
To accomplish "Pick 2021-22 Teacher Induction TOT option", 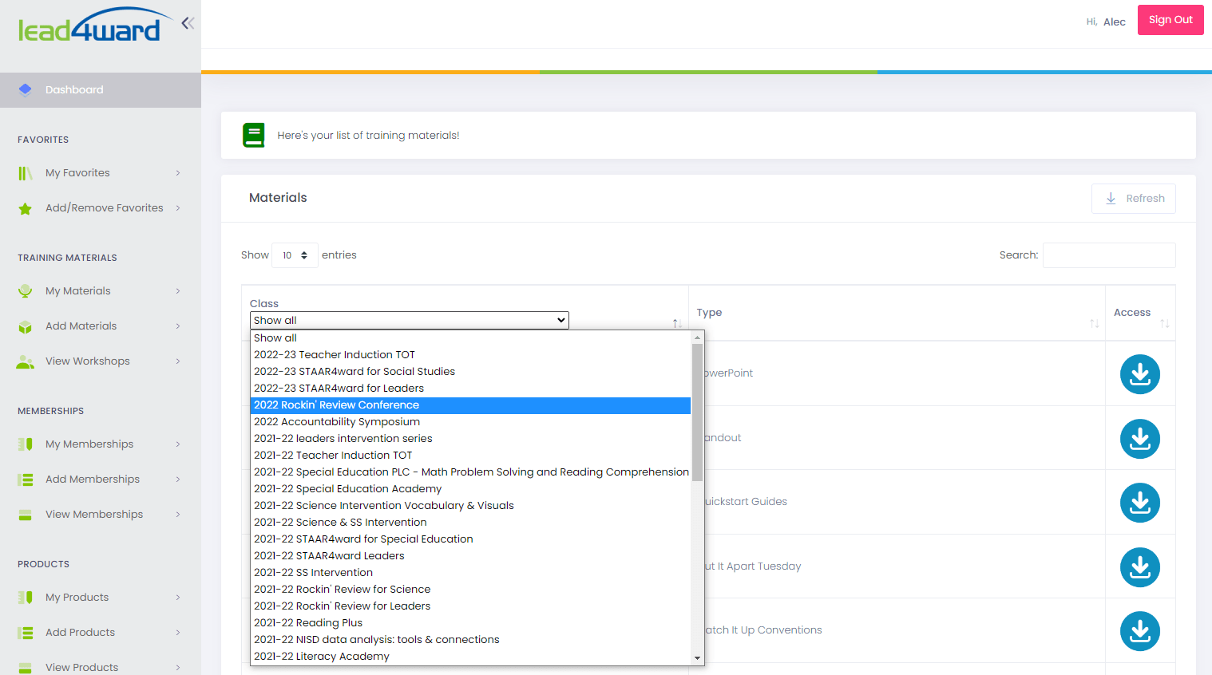I will pos(470,456).
